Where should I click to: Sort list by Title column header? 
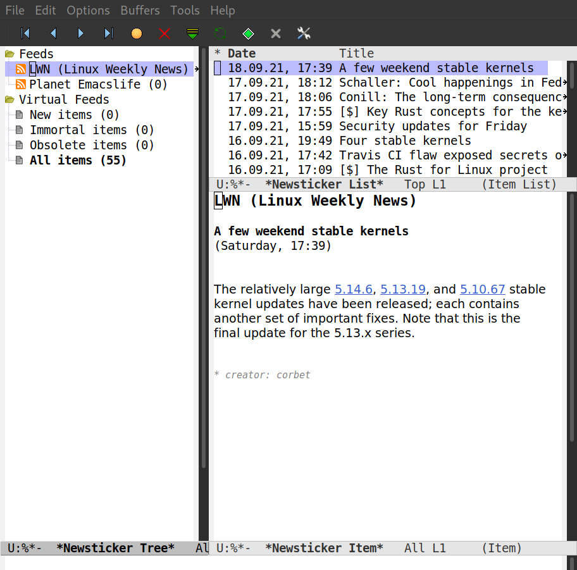pyautogui.click(x=356, y=53)
